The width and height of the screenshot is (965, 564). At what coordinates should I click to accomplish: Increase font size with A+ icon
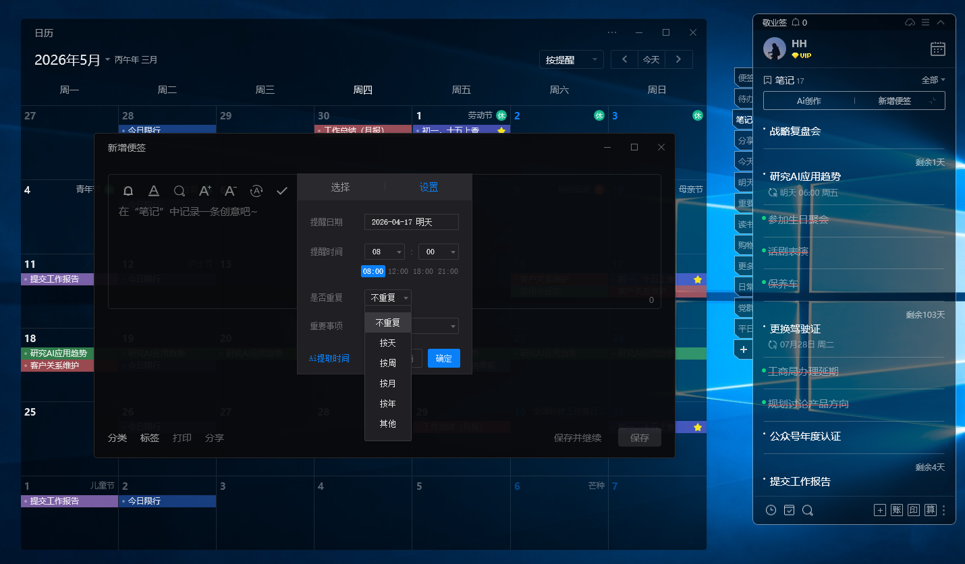[x=205, y=191]
